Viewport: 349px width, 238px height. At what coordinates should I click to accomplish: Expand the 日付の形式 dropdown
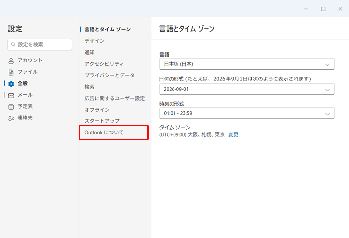pos(246,89)
